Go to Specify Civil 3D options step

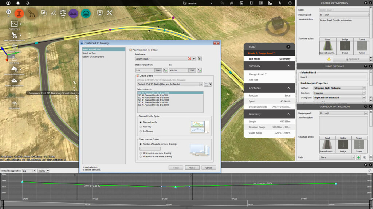93,57
